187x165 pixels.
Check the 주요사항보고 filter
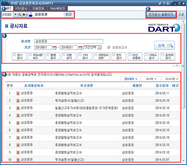tap(30, 55)
